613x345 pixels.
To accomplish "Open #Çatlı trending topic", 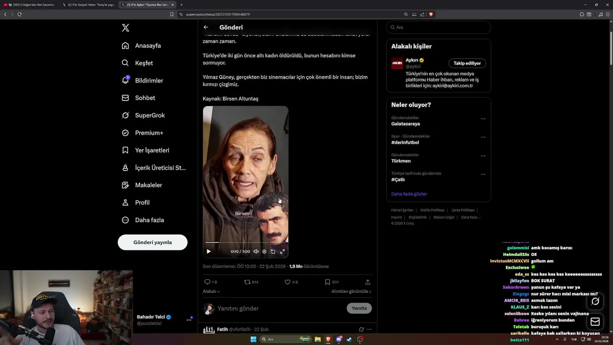I will [398, 180].
